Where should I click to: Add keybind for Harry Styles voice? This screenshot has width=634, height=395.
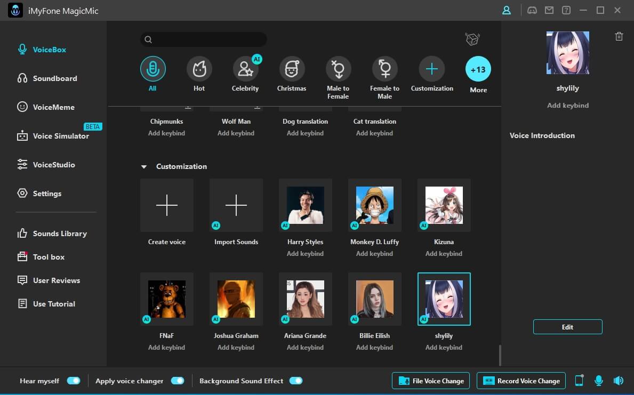[x=306, y=254]
